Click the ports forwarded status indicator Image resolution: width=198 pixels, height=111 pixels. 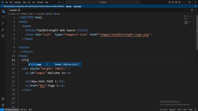pos(30,110)
